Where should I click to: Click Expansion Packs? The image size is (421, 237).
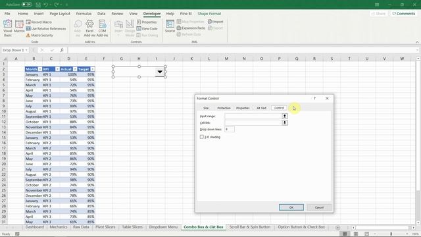coord(191,28)
